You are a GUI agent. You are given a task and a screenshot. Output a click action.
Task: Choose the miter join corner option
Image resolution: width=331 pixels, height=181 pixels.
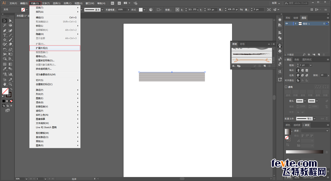click(298, 75)
